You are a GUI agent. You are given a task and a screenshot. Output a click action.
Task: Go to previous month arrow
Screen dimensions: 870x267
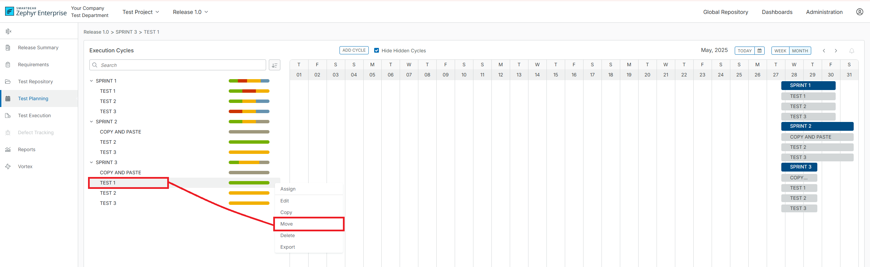pos(824,51)
